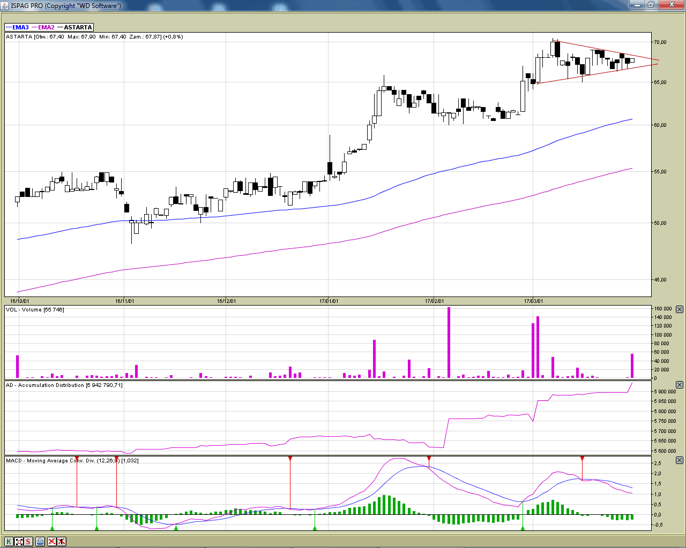Maximize the ISPAG PRO window
The height and width of the screenshot is (548, 686).
[x=651, y=5]
